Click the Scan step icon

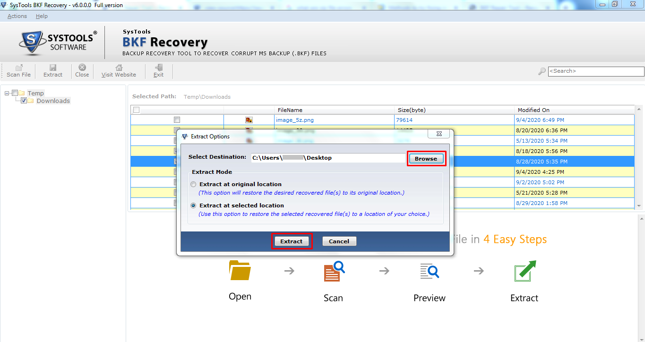(x=335, y=271)
